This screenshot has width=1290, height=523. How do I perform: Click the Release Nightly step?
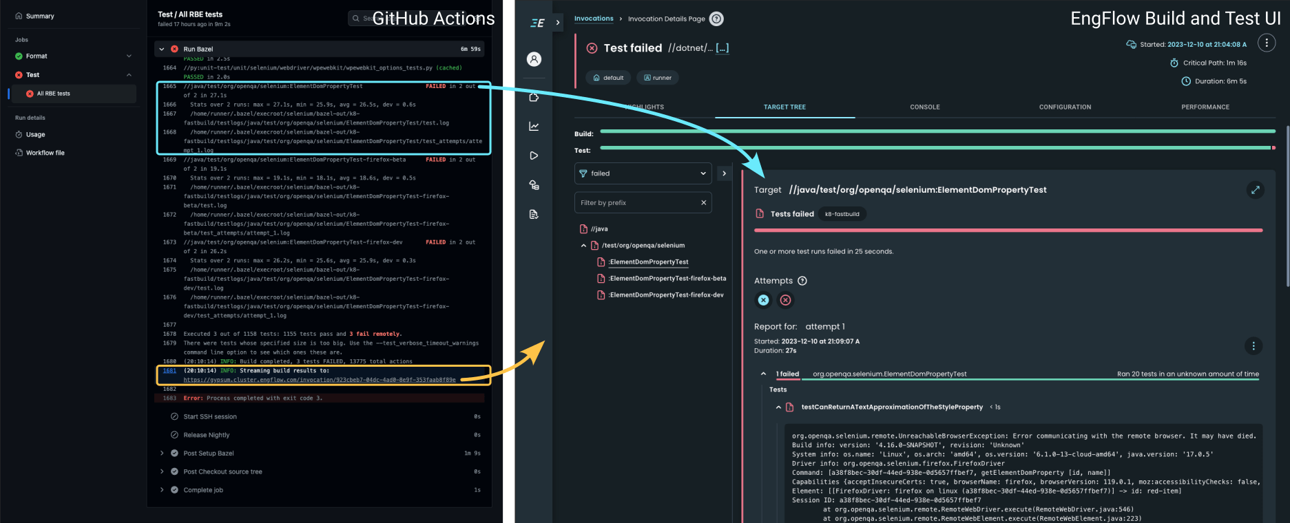tap(207, 435)
